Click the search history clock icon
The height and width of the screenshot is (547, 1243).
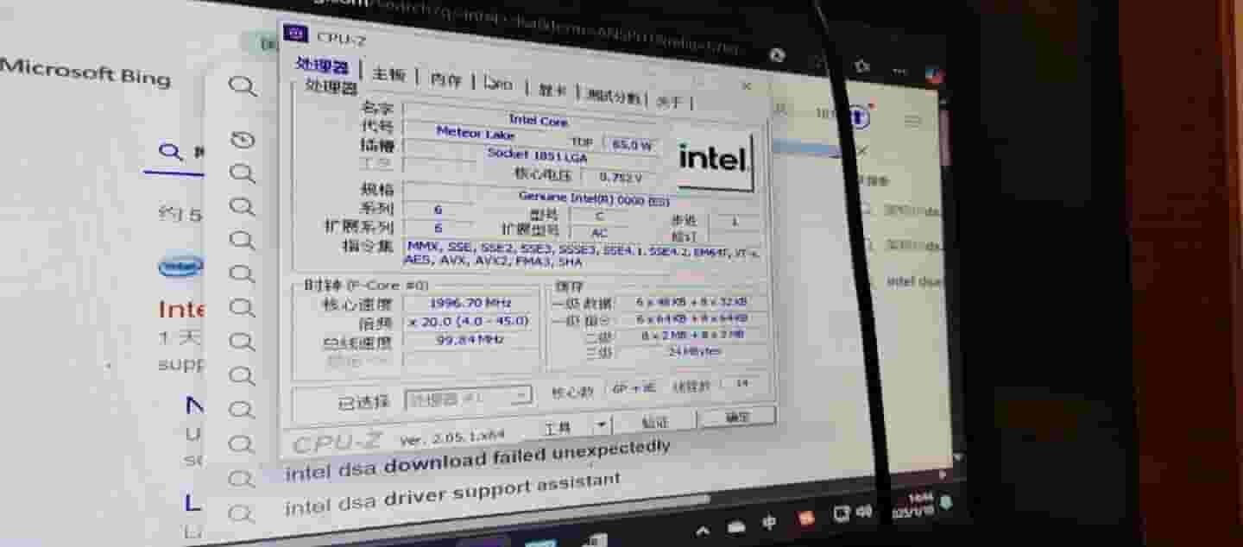(243, 140)
